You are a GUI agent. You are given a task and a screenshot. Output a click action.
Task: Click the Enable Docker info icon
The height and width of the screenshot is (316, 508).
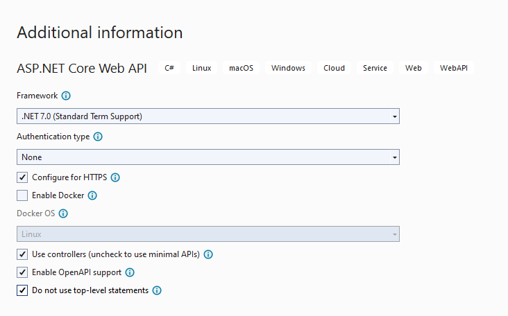92,195
